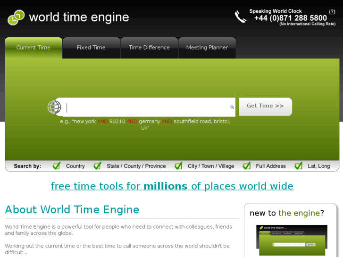The image size is (343, 257).
Task: Toggle the State / County / Province checkmark
Action: pyautogui.click(x=97, y=166)
